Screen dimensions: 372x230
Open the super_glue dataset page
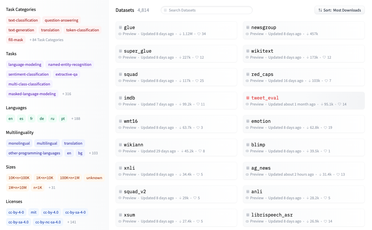[137, 51]
